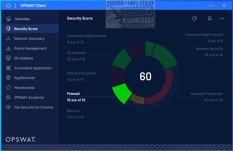The height and width of the screenshot is (151, 233).
Task: Close the OPSWAT Client window
Action: coord(224,5)
